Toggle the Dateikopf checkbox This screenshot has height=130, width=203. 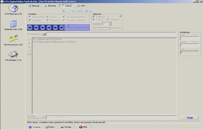coord(93,17)
